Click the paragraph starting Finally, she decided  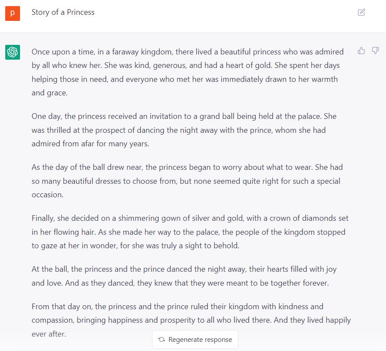pyautogui.click(x=187, y=232)
